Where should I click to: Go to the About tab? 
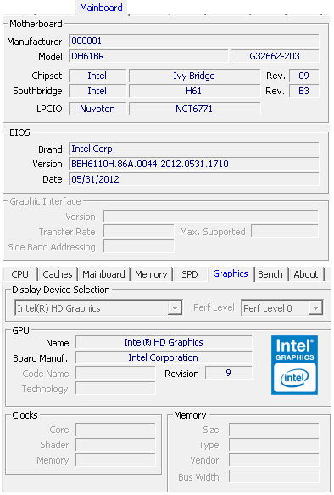coord(306,274)
